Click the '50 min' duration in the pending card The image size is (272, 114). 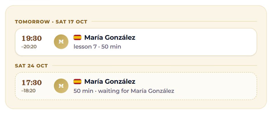point(83,91)
